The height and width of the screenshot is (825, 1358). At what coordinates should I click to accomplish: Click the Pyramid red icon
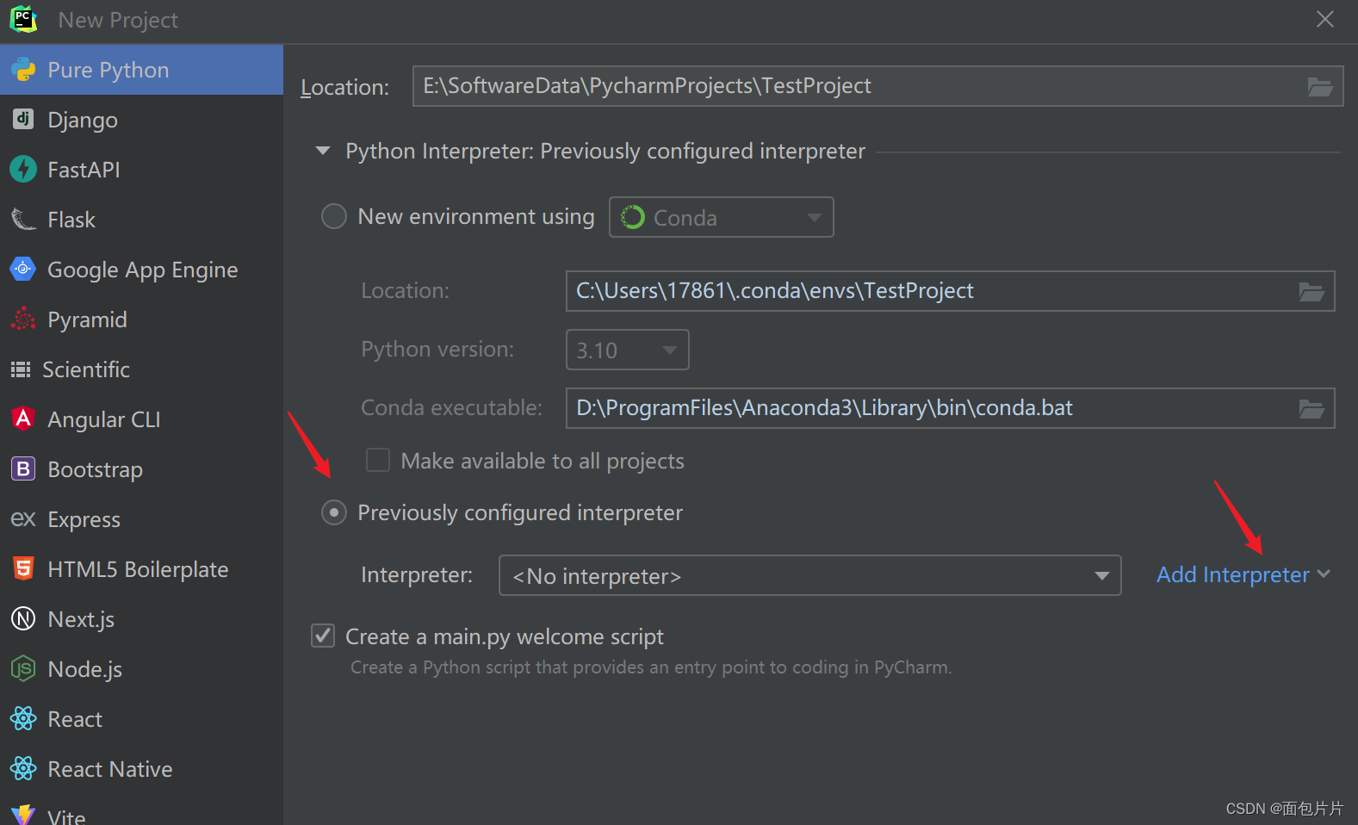pyautogui.click(x=23, y=319)
